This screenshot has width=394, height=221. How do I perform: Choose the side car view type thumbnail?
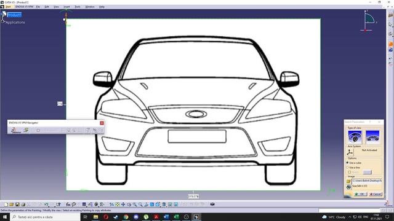372,137
